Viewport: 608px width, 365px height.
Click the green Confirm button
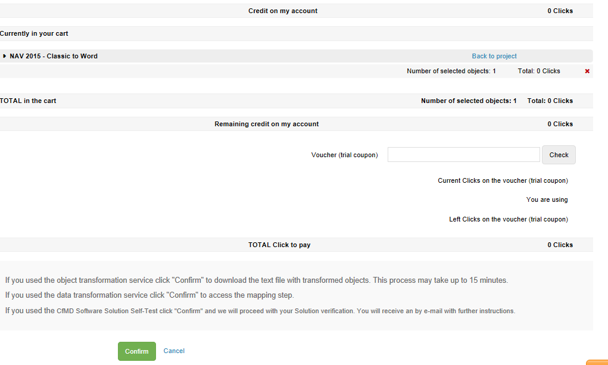point(136,351)
